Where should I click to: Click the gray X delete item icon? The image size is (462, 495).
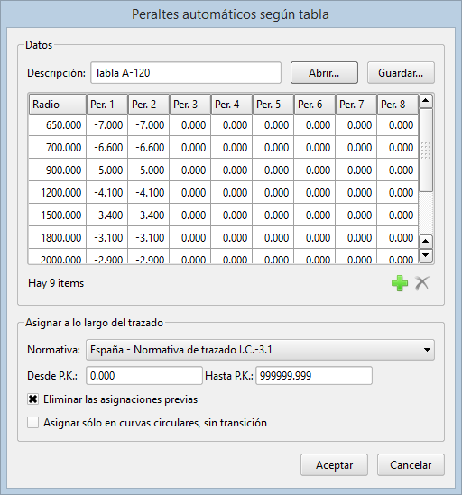click(422, 283)
